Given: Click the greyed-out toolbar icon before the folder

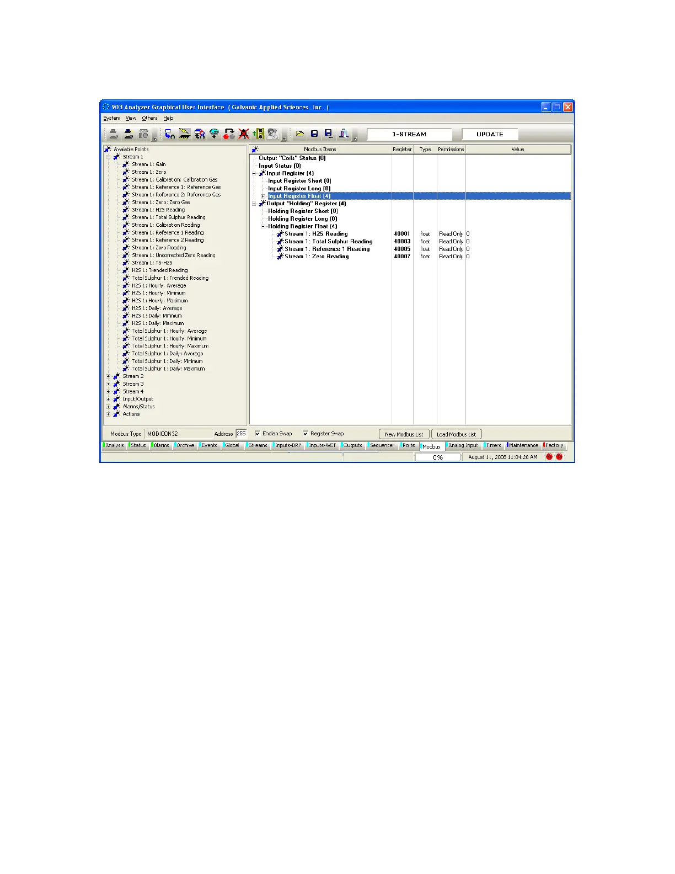Looking at the screenshot, I should tap(273, 134).
